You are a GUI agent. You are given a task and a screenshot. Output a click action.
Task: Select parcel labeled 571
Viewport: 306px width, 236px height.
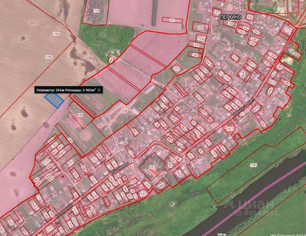pyautogui.click(x=39, y=197)
